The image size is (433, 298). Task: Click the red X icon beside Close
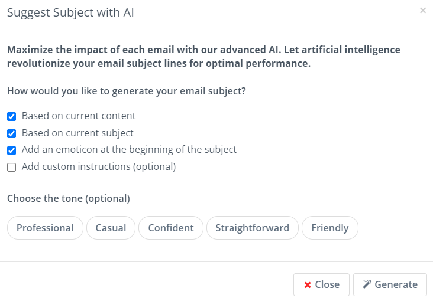(x=308, y=285)
